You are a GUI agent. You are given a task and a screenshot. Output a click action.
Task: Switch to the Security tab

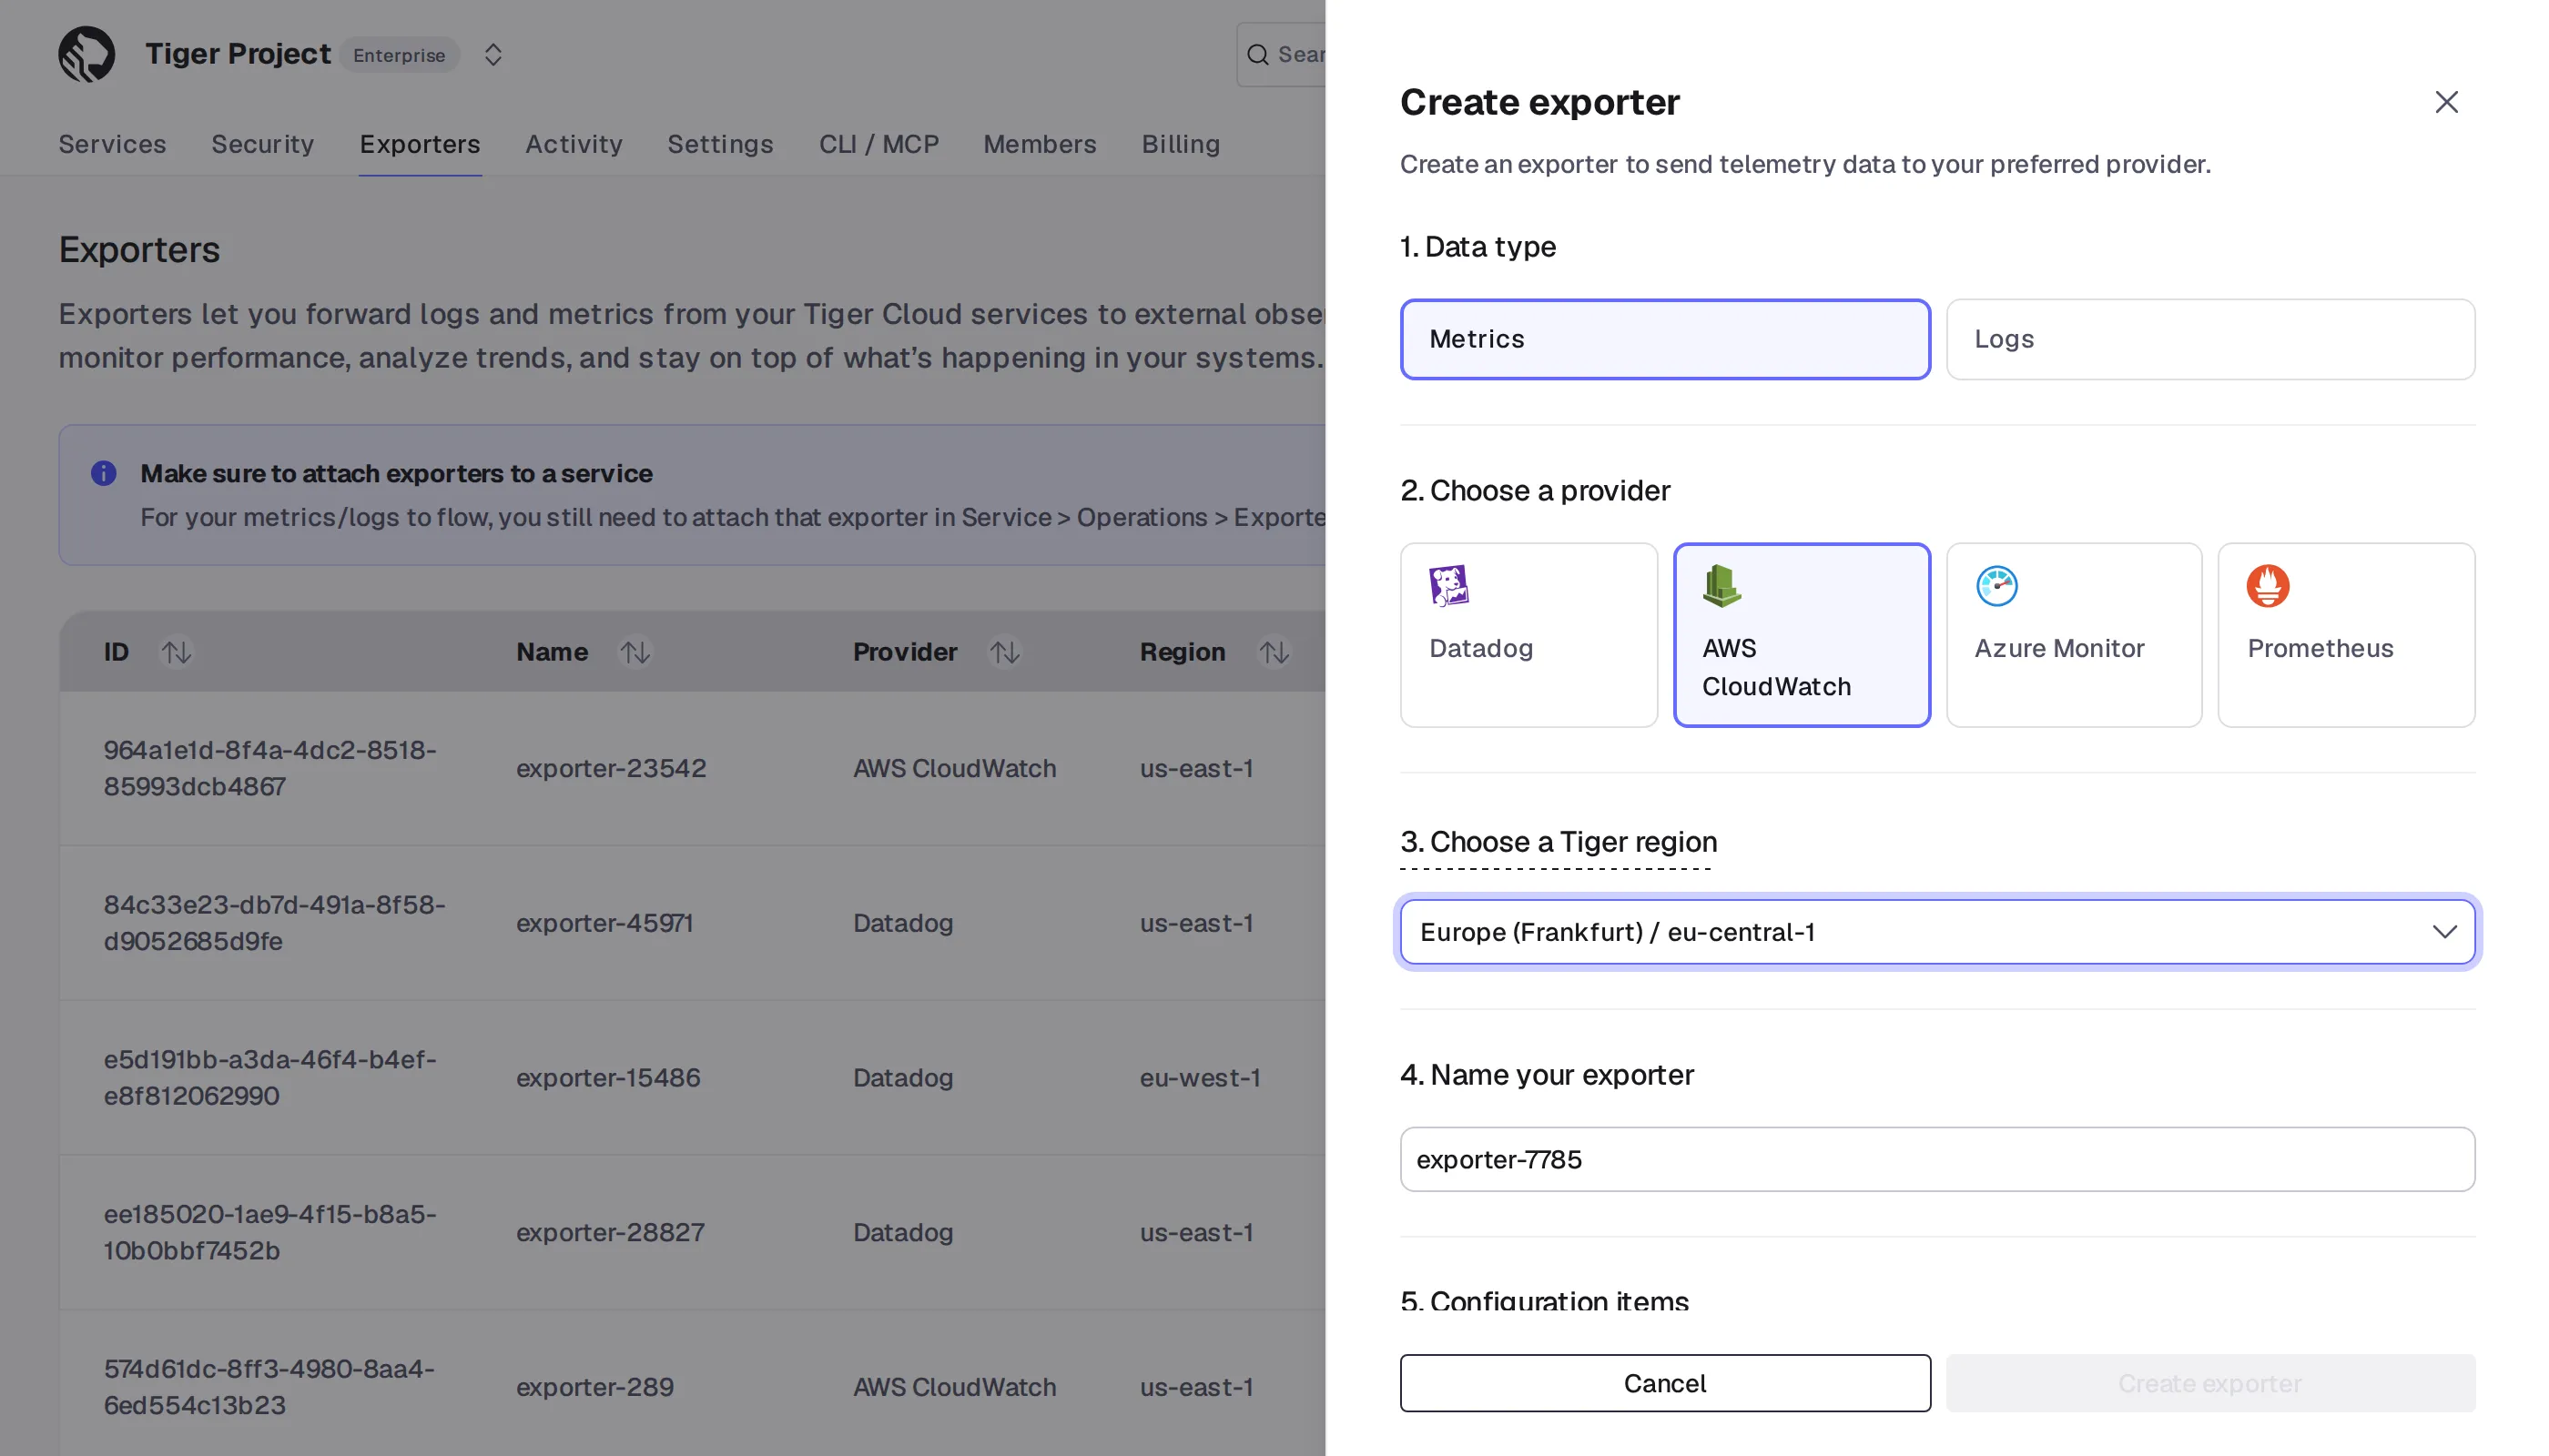pos(263,144)
